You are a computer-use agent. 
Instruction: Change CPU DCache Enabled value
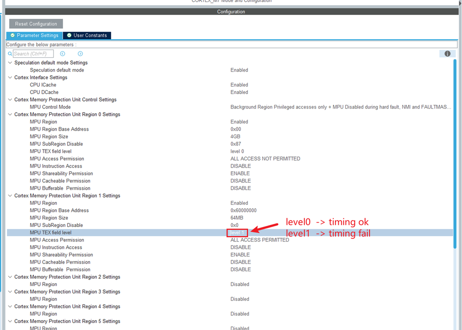click(x=239, y=92)
